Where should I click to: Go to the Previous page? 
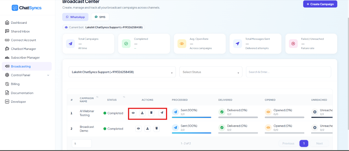click(x=288, y=143)
